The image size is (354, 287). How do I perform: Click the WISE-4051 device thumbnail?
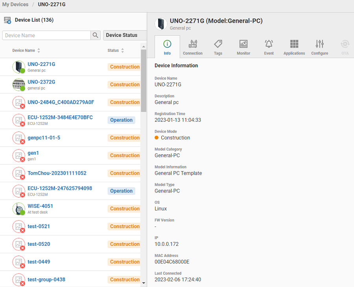point(18,208)
